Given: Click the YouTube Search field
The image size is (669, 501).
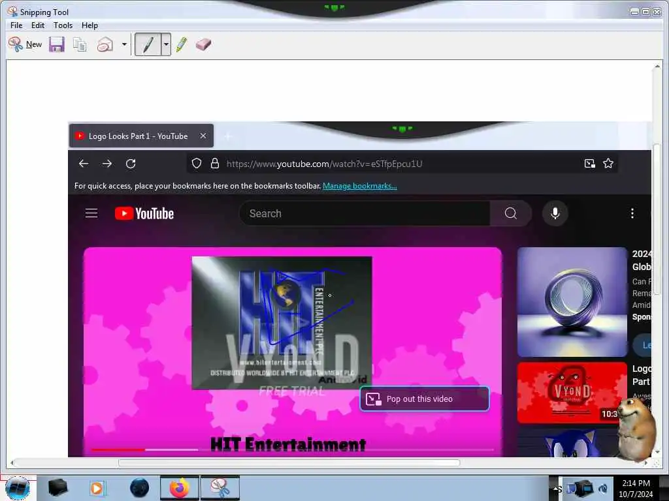Looking at the screenshot, I should click(x=365, y=213).
